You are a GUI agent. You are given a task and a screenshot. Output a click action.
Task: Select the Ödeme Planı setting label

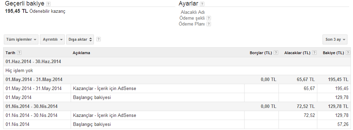pyautogui.click(x=192, y=24)
